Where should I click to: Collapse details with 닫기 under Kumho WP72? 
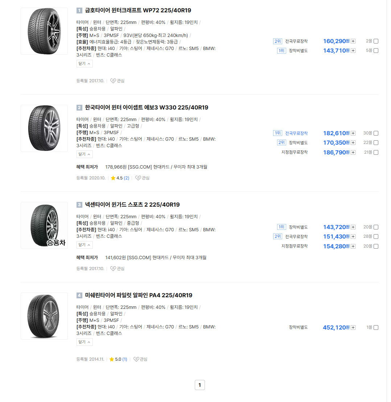(x=85, y=63)
